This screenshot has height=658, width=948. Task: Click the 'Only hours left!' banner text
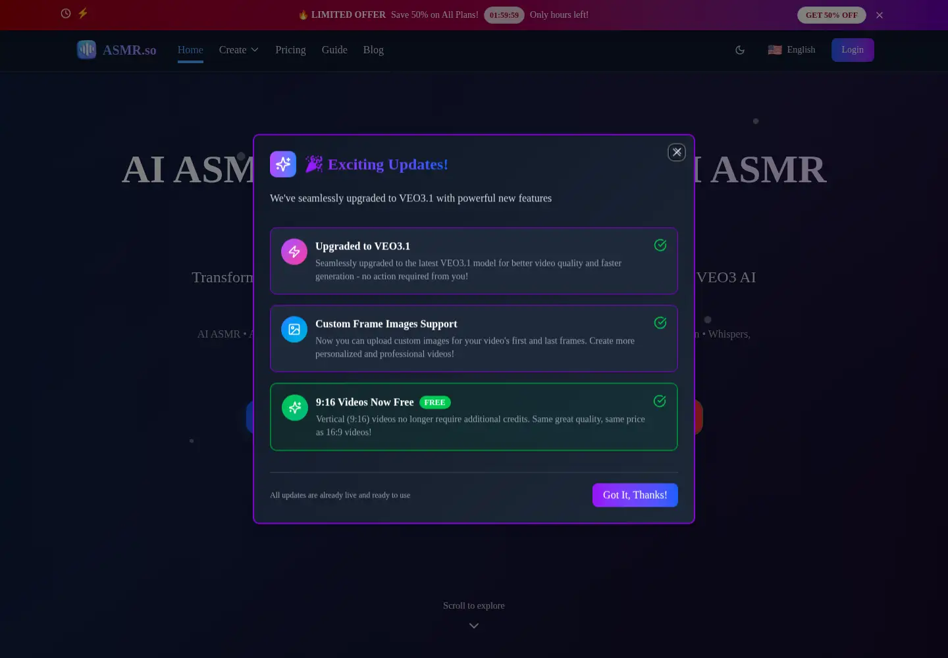(560, 14)
